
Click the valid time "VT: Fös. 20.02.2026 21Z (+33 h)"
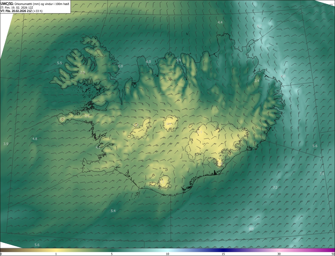coord(21,11)
